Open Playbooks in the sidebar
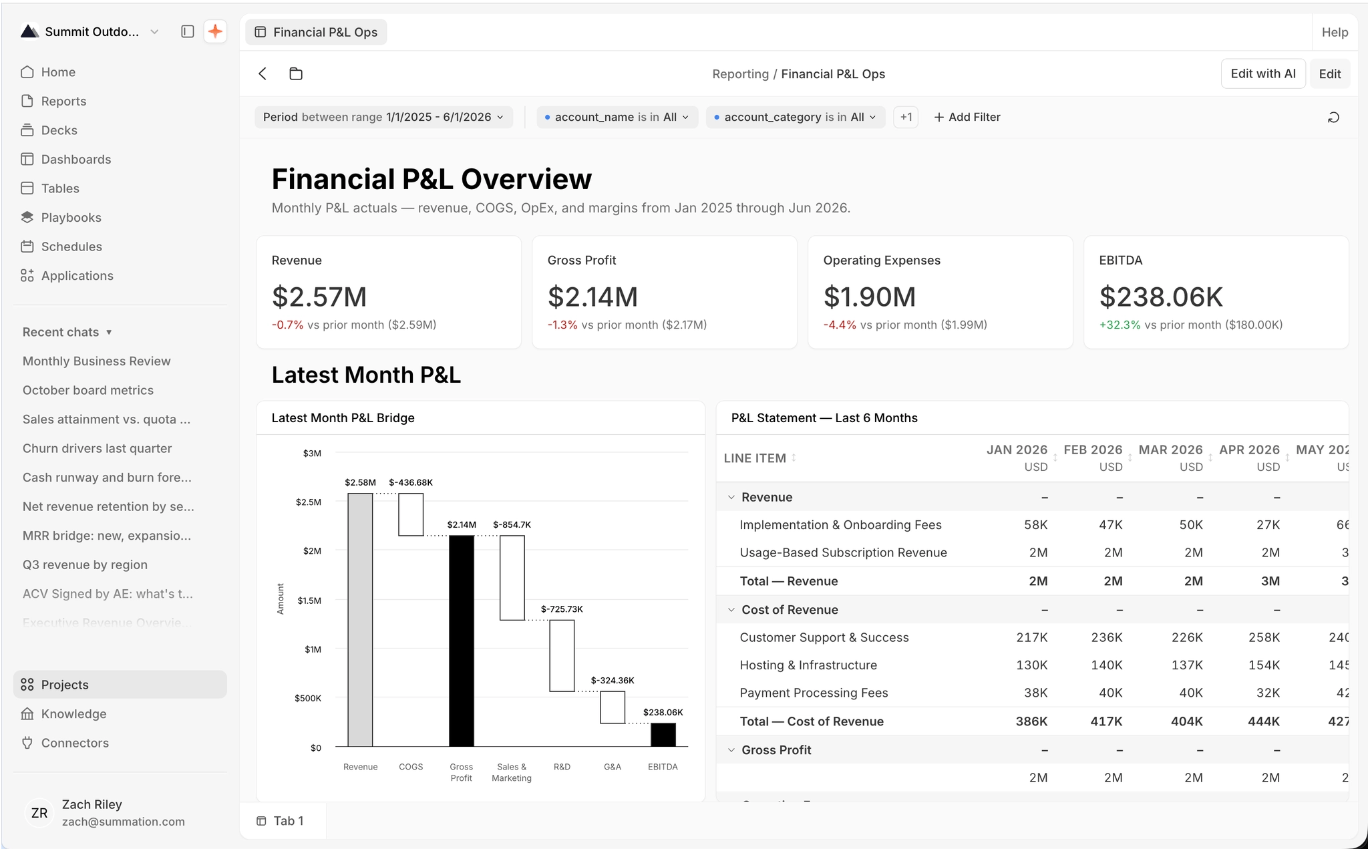 coord(120,217)
